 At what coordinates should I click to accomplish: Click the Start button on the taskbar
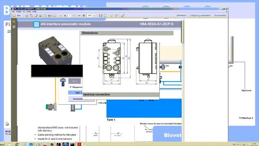(x=2, y=145)
